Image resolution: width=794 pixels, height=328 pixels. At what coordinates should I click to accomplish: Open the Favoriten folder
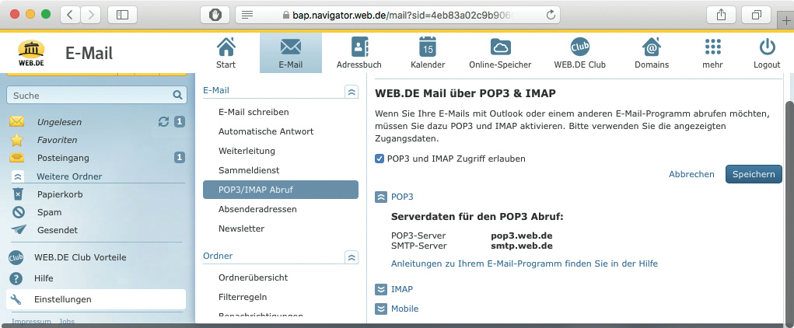click(x=58, y=140)
